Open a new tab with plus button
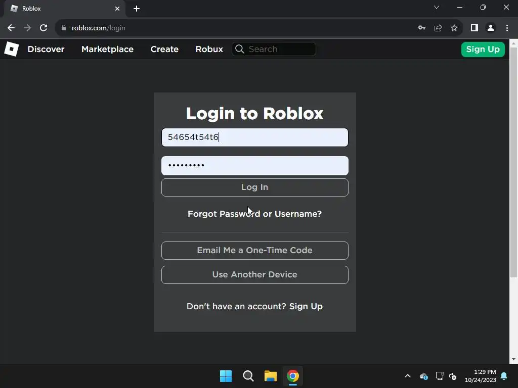 click(137, 9)
